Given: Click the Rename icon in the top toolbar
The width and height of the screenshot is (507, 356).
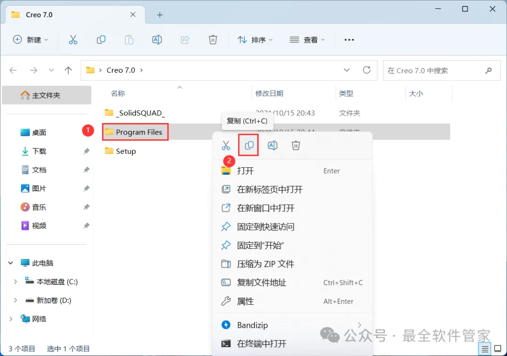Looking at the screenshot, I should [157, 40].
